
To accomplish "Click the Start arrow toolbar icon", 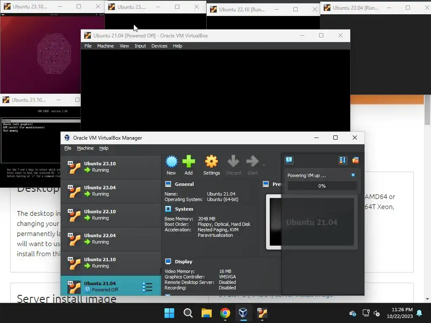I will point(253,165).
